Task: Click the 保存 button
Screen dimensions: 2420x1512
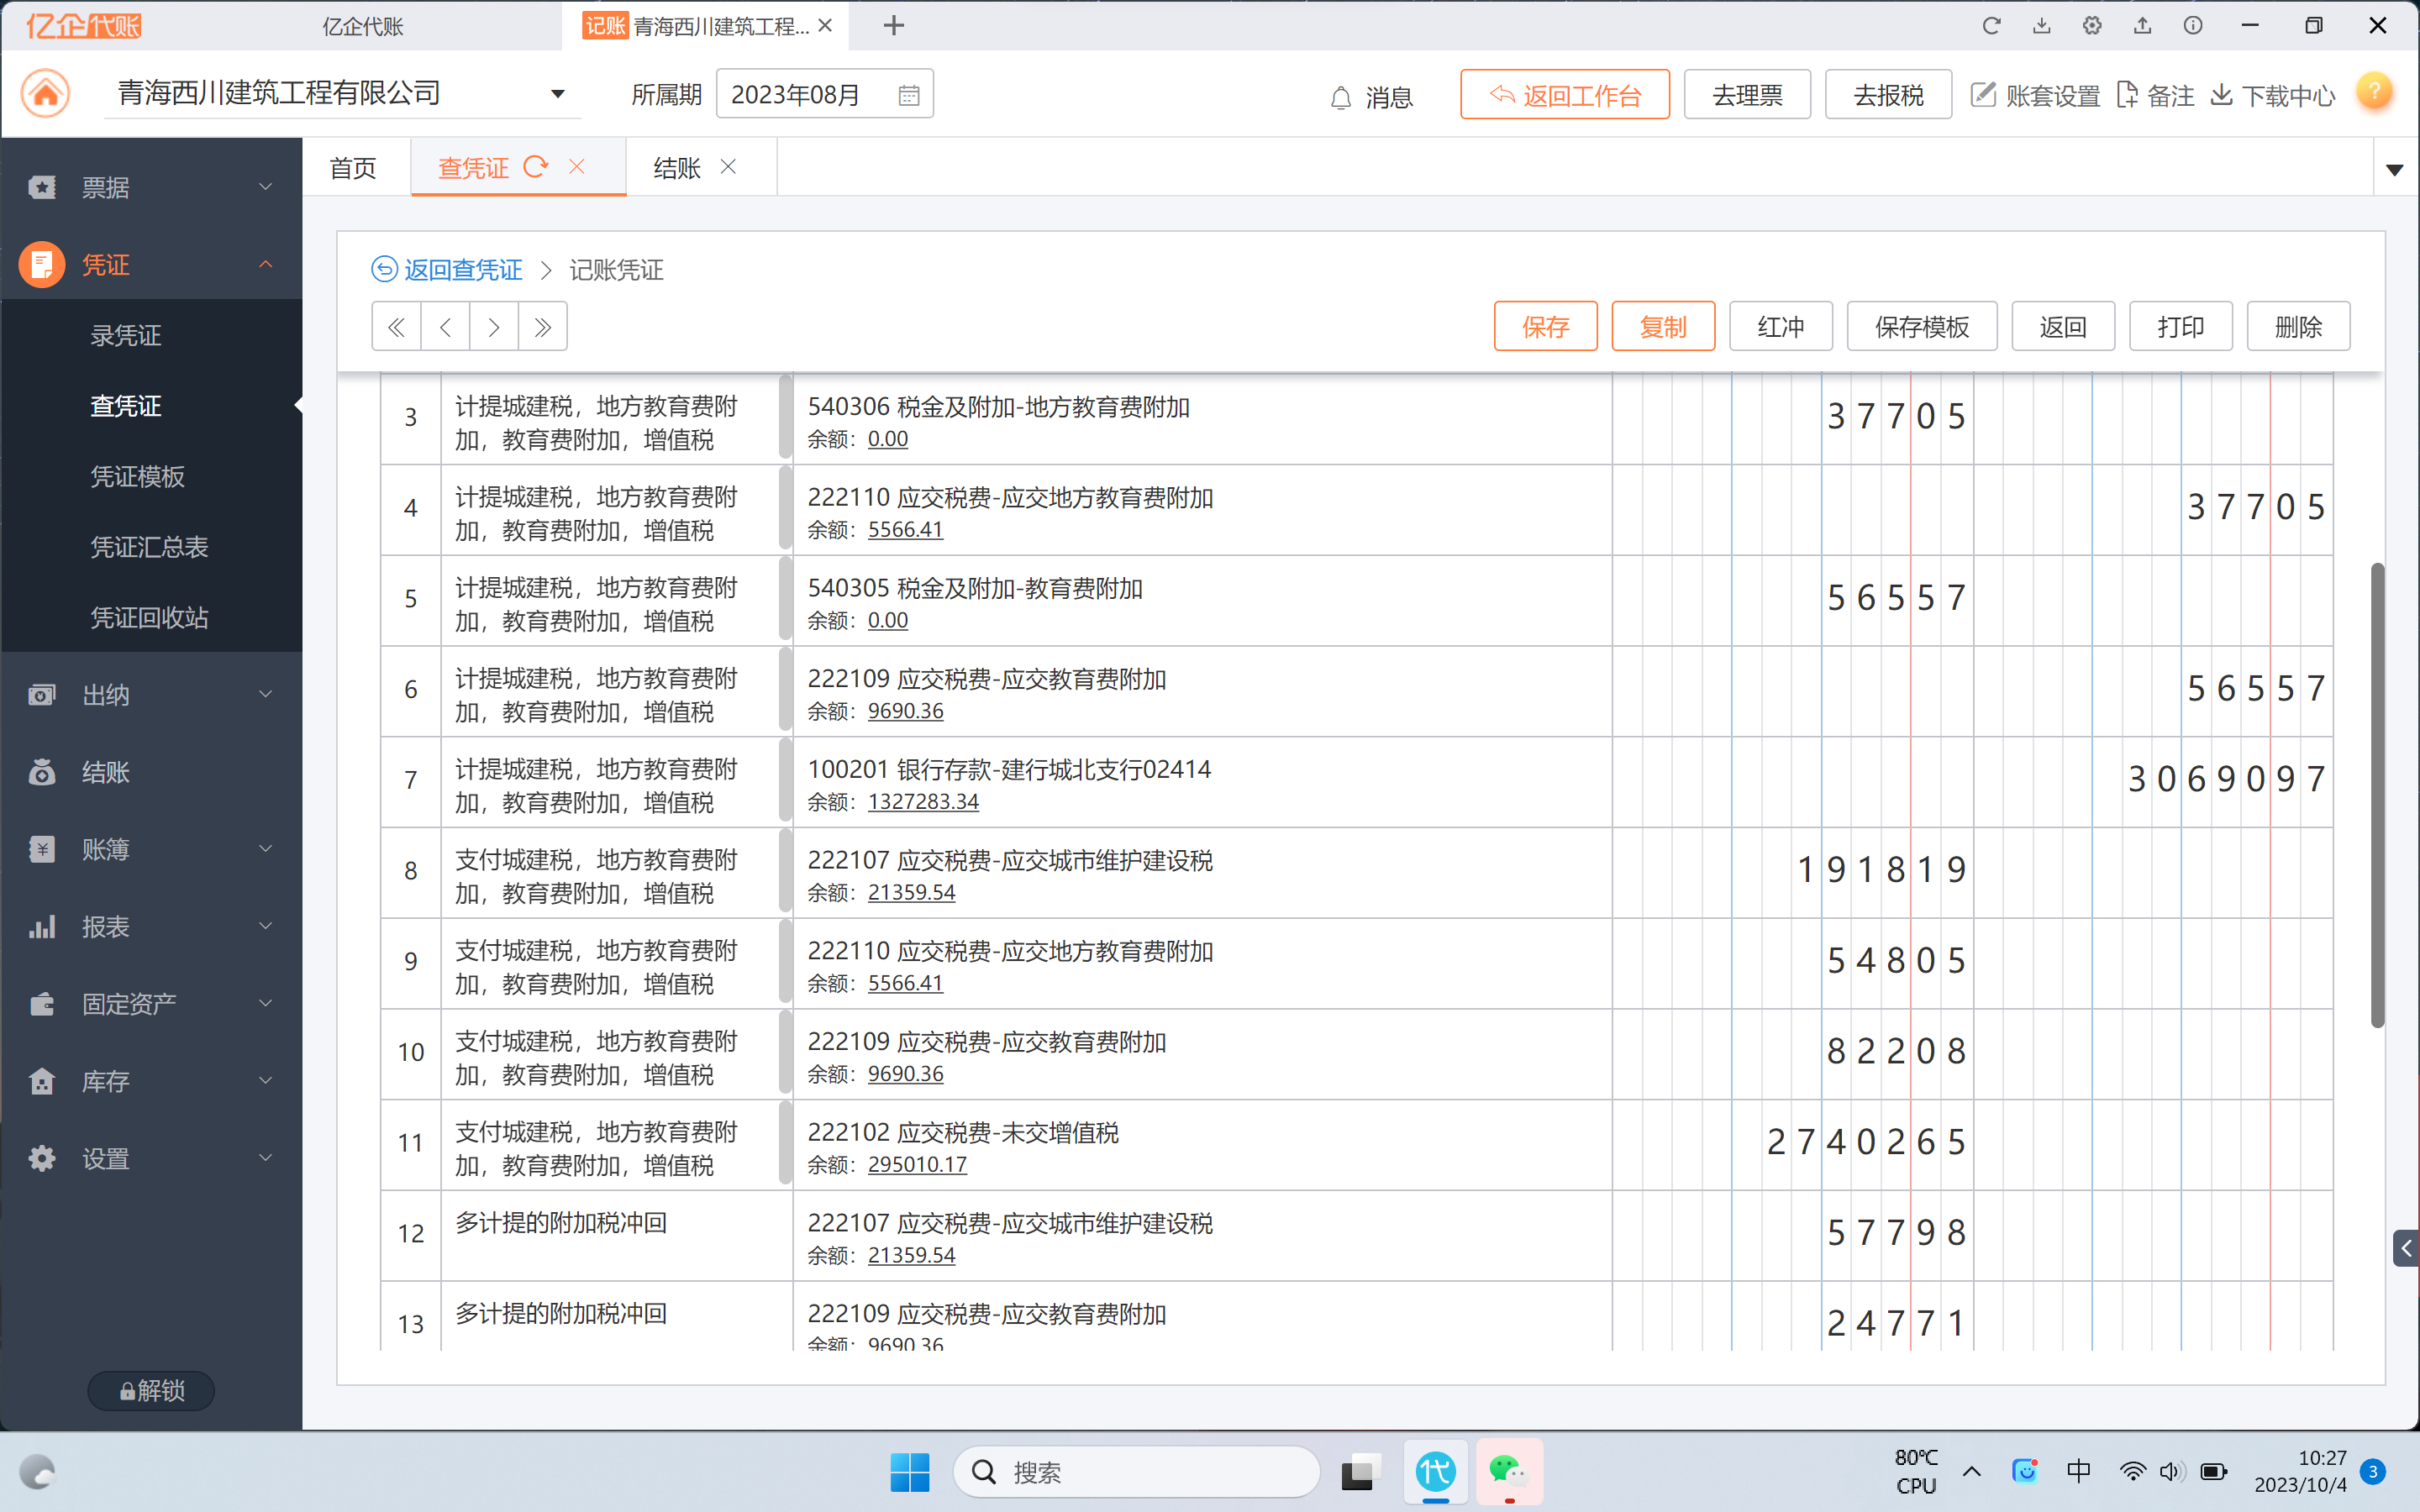Action: [1545, 326]
